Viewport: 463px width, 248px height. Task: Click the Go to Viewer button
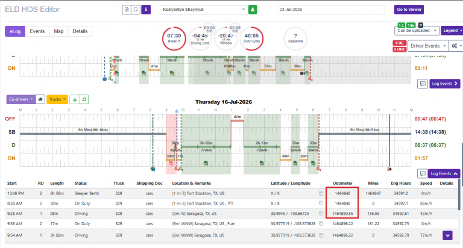(409, 10)
